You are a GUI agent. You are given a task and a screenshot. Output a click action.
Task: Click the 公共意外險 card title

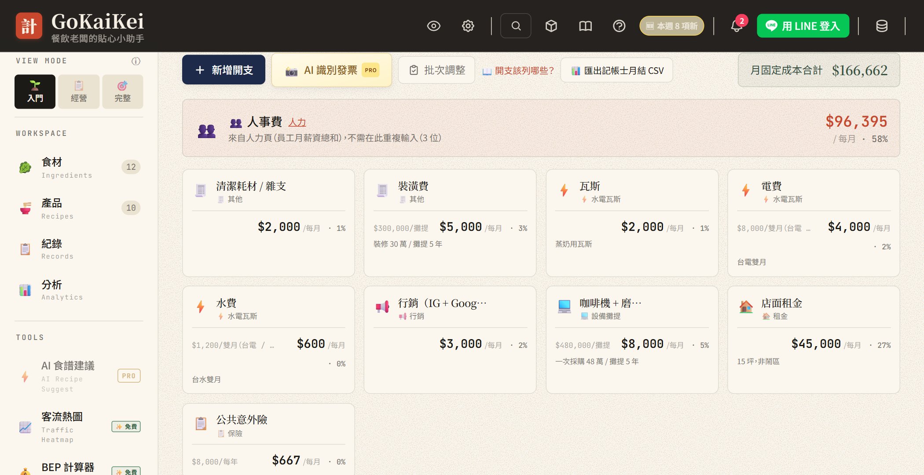pyautogui.click(x=242, y=420)
